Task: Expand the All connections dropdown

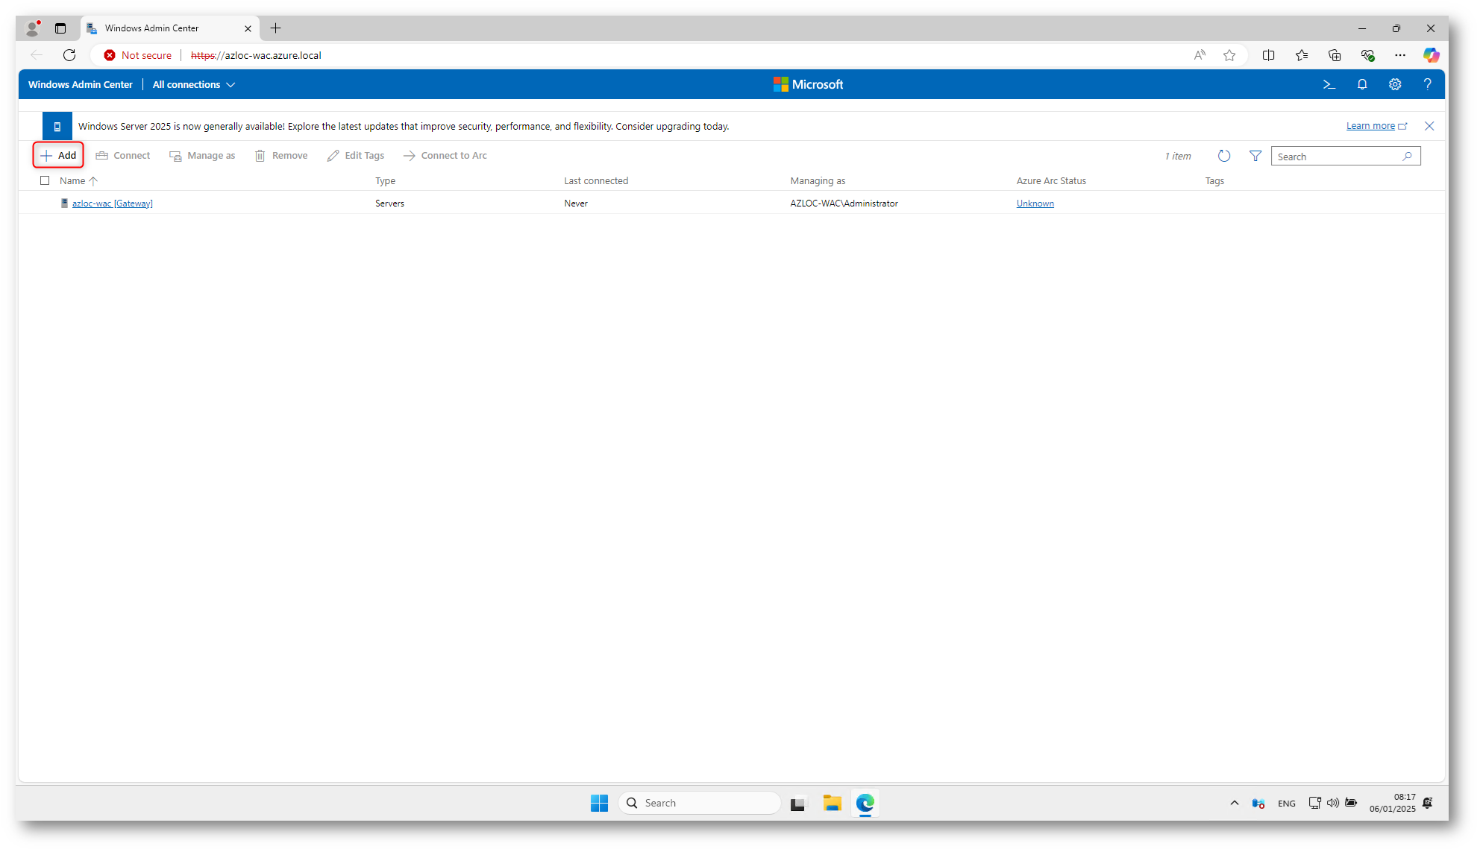Action: pyautogui.click(x=194, y=84)
